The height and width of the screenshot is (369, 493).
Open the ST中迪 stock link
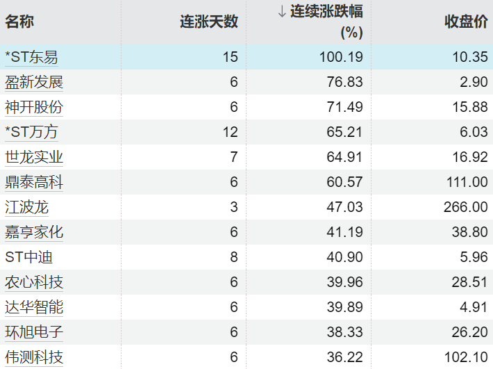point(28,257)
